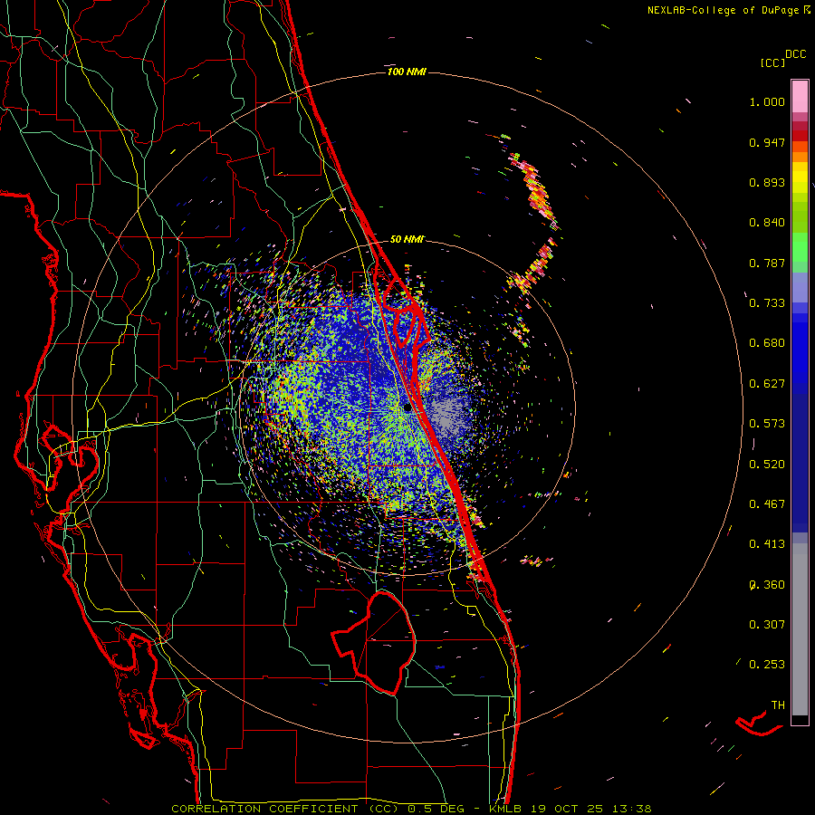Click the 0.680 color scale value

click(767, 343)
